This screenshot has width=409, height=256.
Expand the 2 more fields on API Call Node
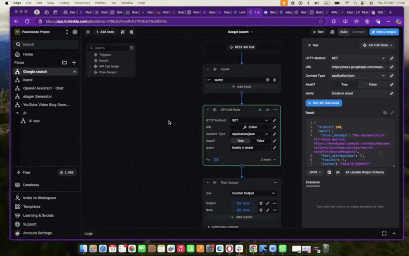pos(266,159)
